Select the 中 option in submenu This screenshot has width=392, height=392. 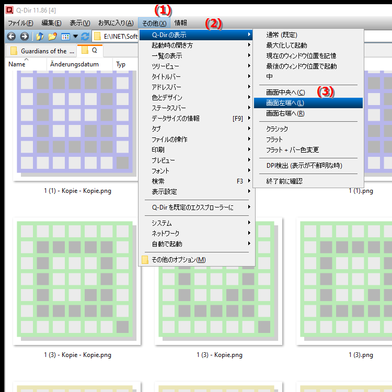[x=308, y=76]
